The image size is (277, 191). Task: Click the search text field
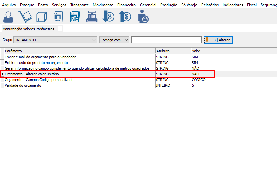tap(166, 40)
